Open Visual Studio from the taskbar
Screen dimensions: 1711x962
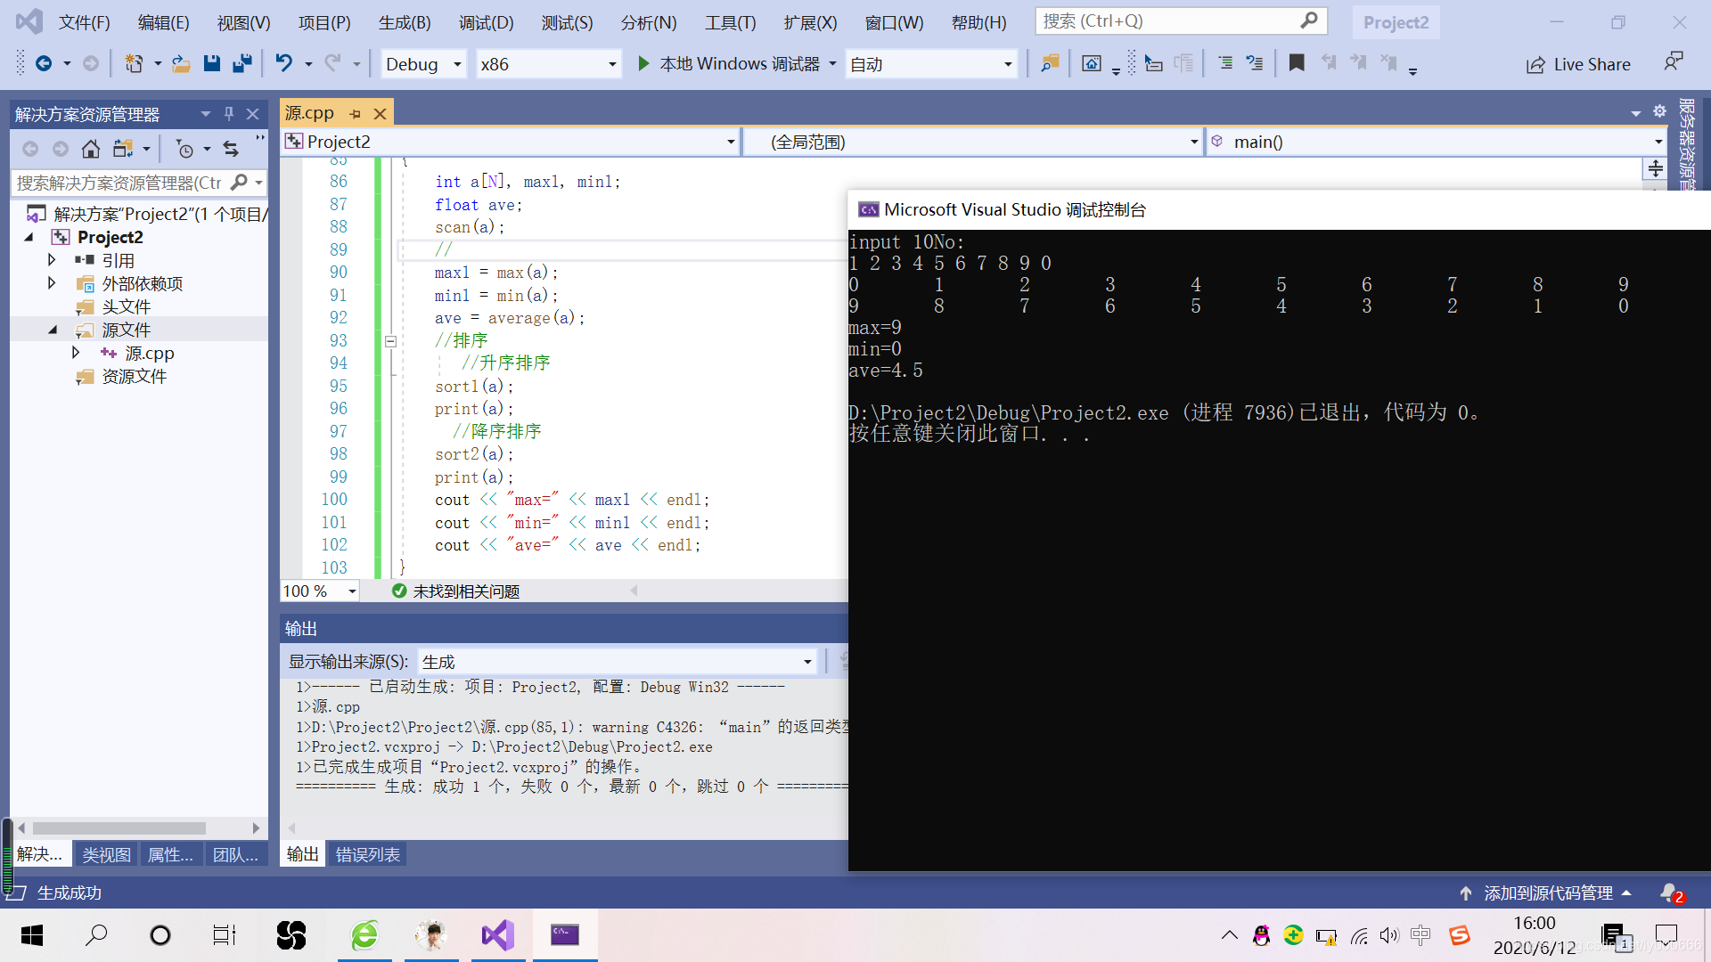[498, 934]
